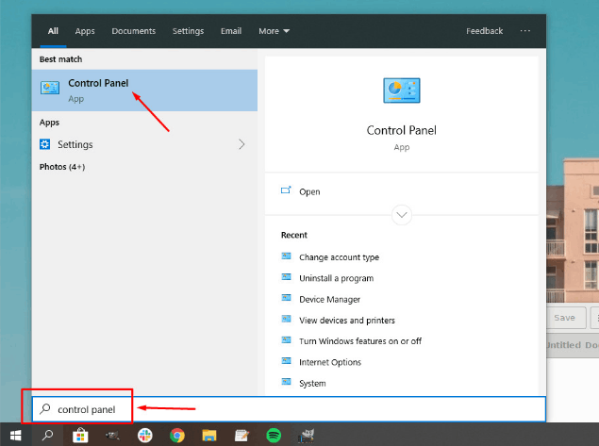
Task: Launch Microsoft Store from the taskbar
Action: click(80, 436)
